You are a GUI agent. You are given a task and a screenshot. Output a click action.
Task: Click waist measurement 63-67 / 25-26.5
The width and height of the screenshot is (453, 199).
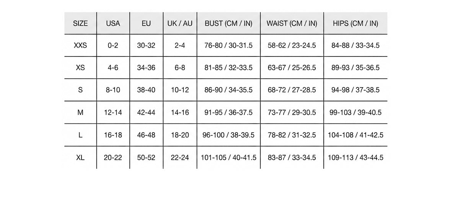pyautogui.click(x=292, y=68)
